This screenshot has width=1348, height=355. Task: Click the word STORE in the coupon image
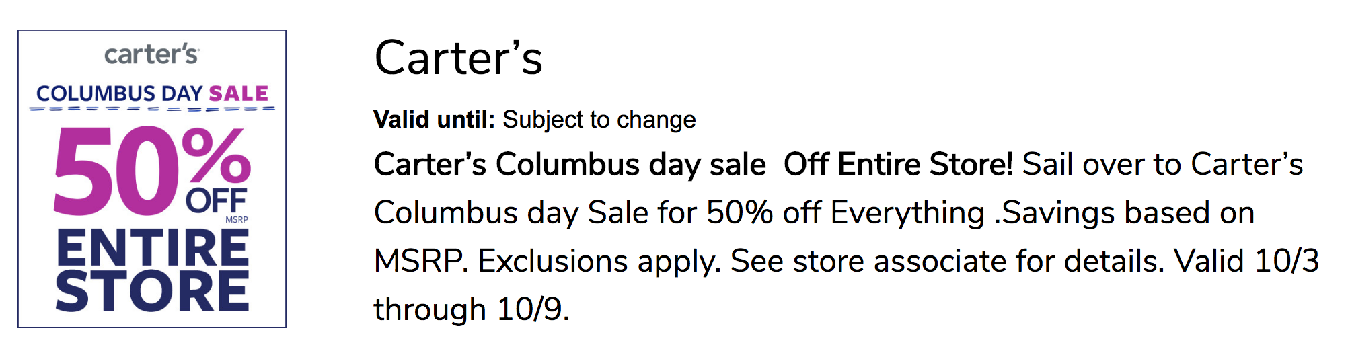click(x=153, y=291)
